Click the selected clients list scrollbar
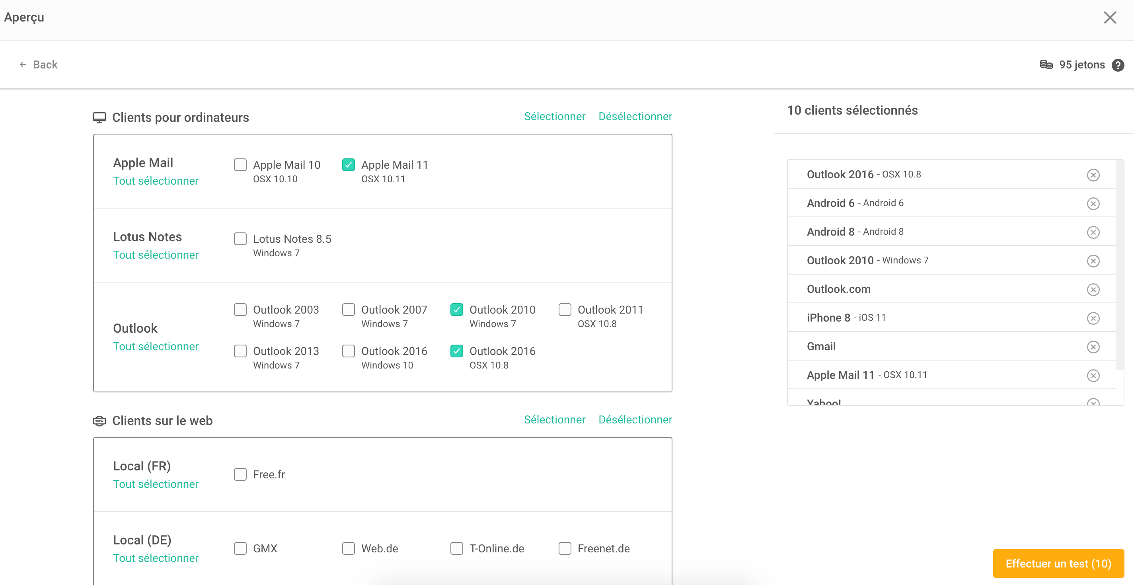Image resolution: width=1134 pixels, height=585 pixels. (x=1119, y=265)
